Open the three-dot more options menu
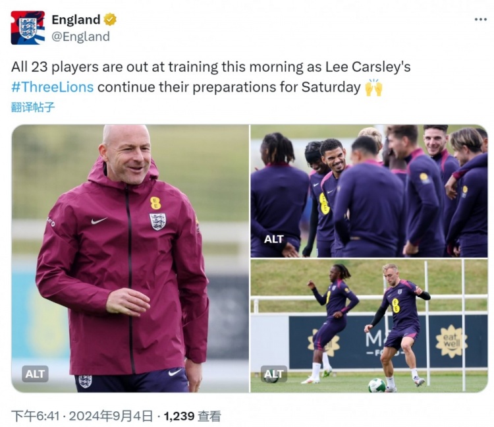Screen dimensions: 494x427 pos(480,20)
